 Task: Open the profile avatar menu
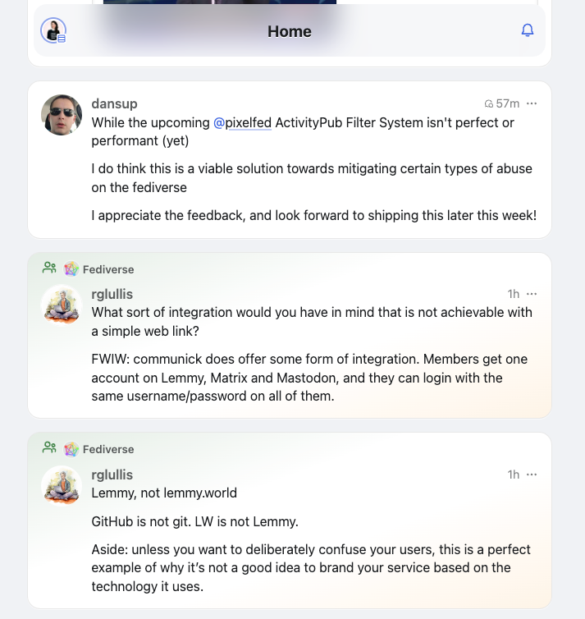[53, 30]
